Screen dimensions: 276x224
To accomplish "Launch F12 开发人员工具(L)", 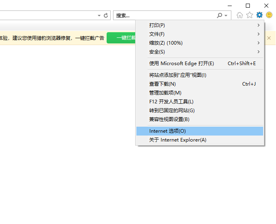I will 200,102.
